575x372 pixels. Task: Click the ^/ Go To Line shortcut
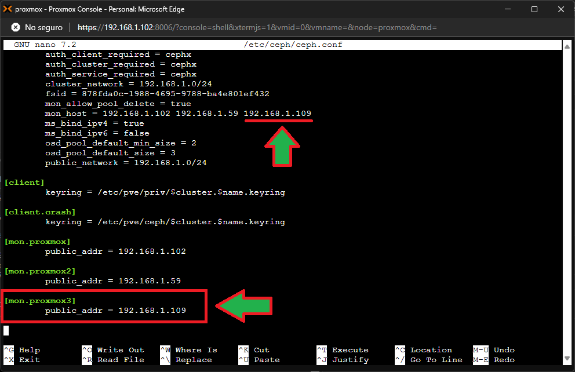click(x=429, y=360)
